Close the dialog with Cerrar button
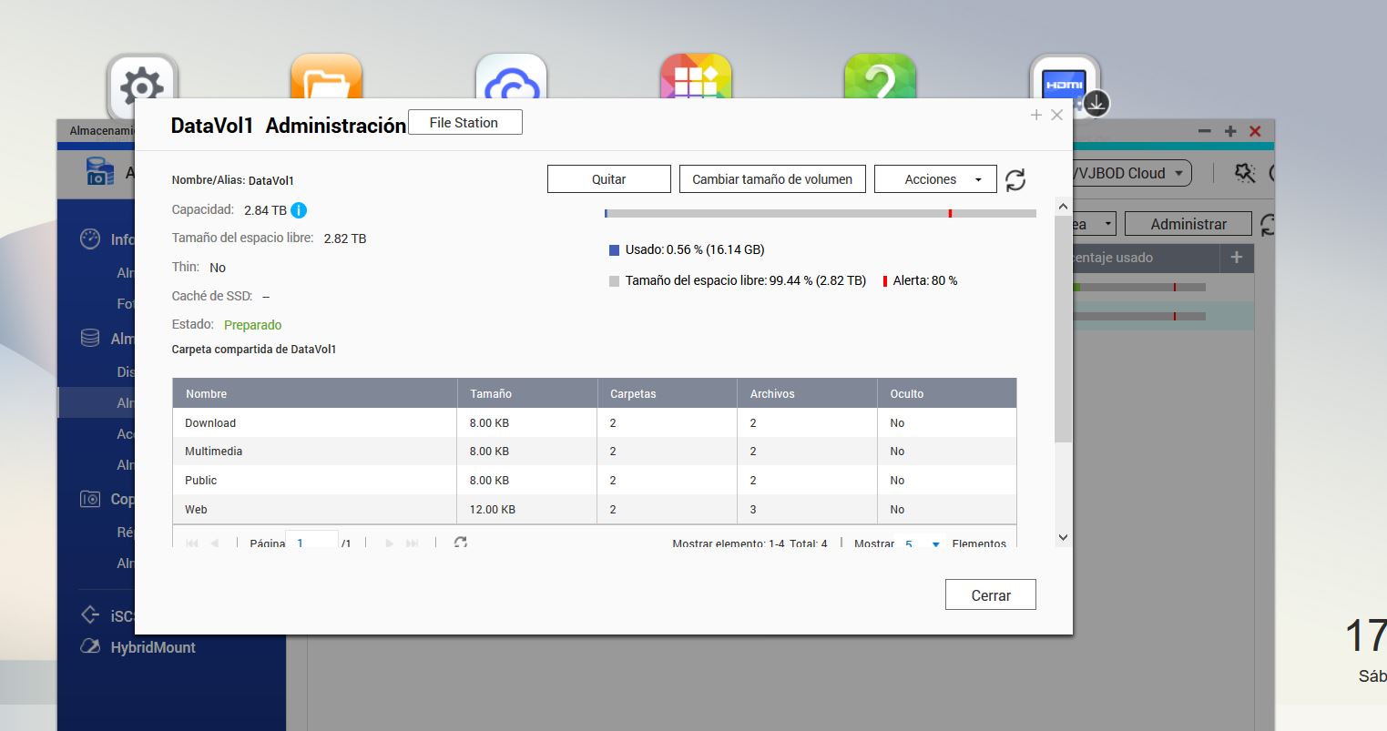 coord(990,595)
